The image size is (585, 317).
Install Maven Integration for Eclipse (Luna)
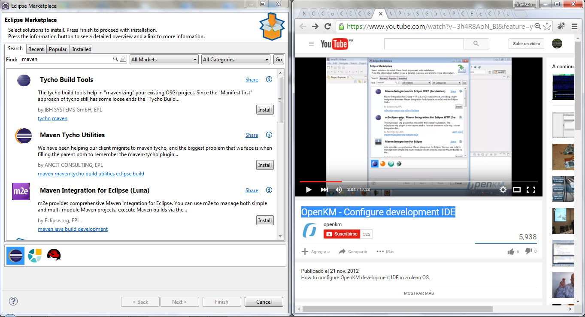pyautogui.click(x=265, y=220)
